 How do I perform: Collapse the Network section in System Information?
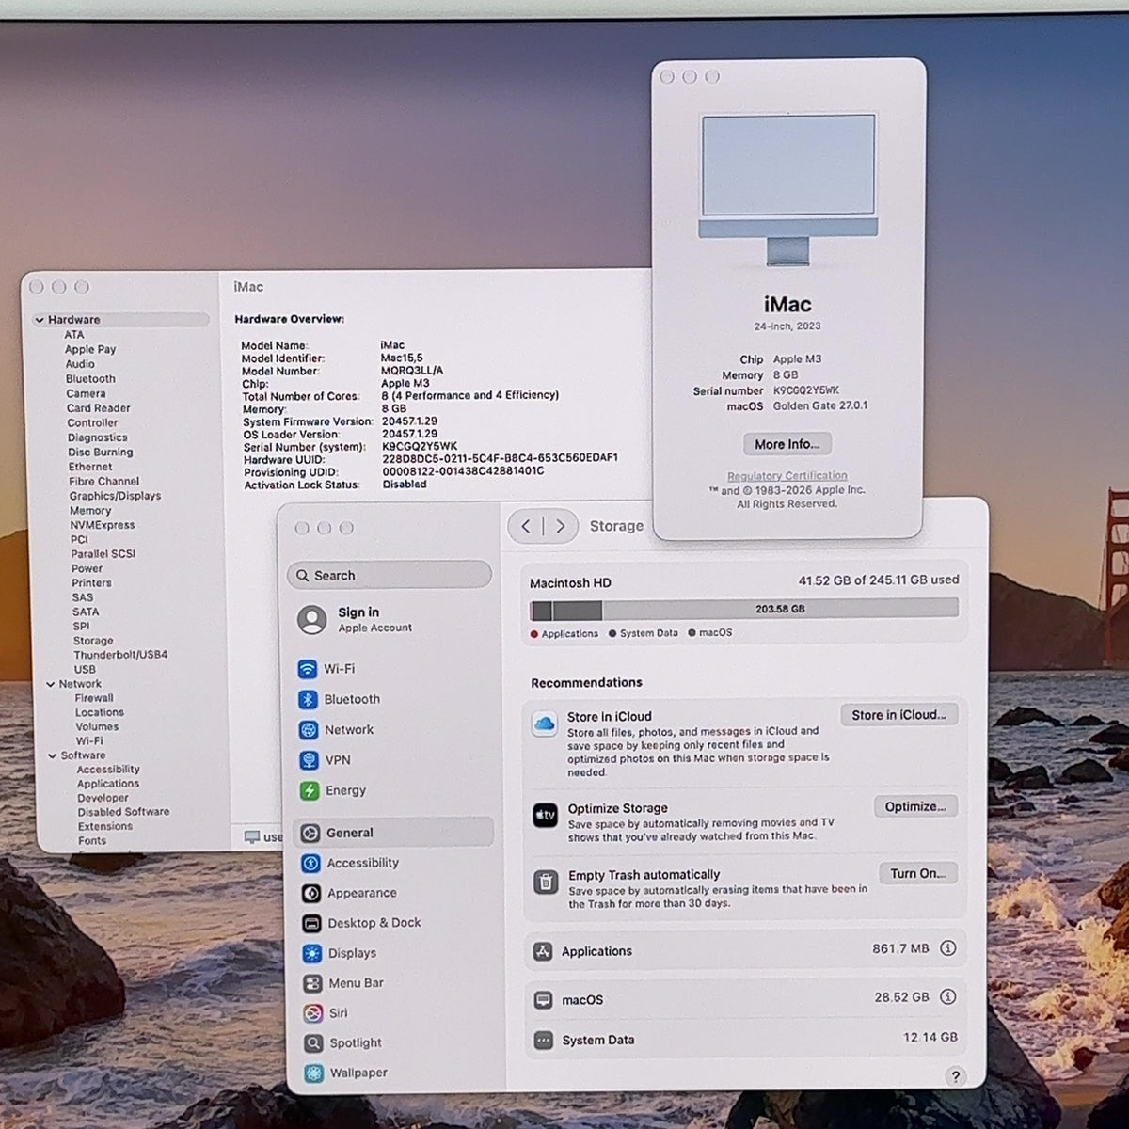coord(51,684)
